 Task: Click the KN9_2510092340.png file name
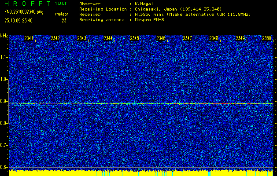(x=24, y=11)
